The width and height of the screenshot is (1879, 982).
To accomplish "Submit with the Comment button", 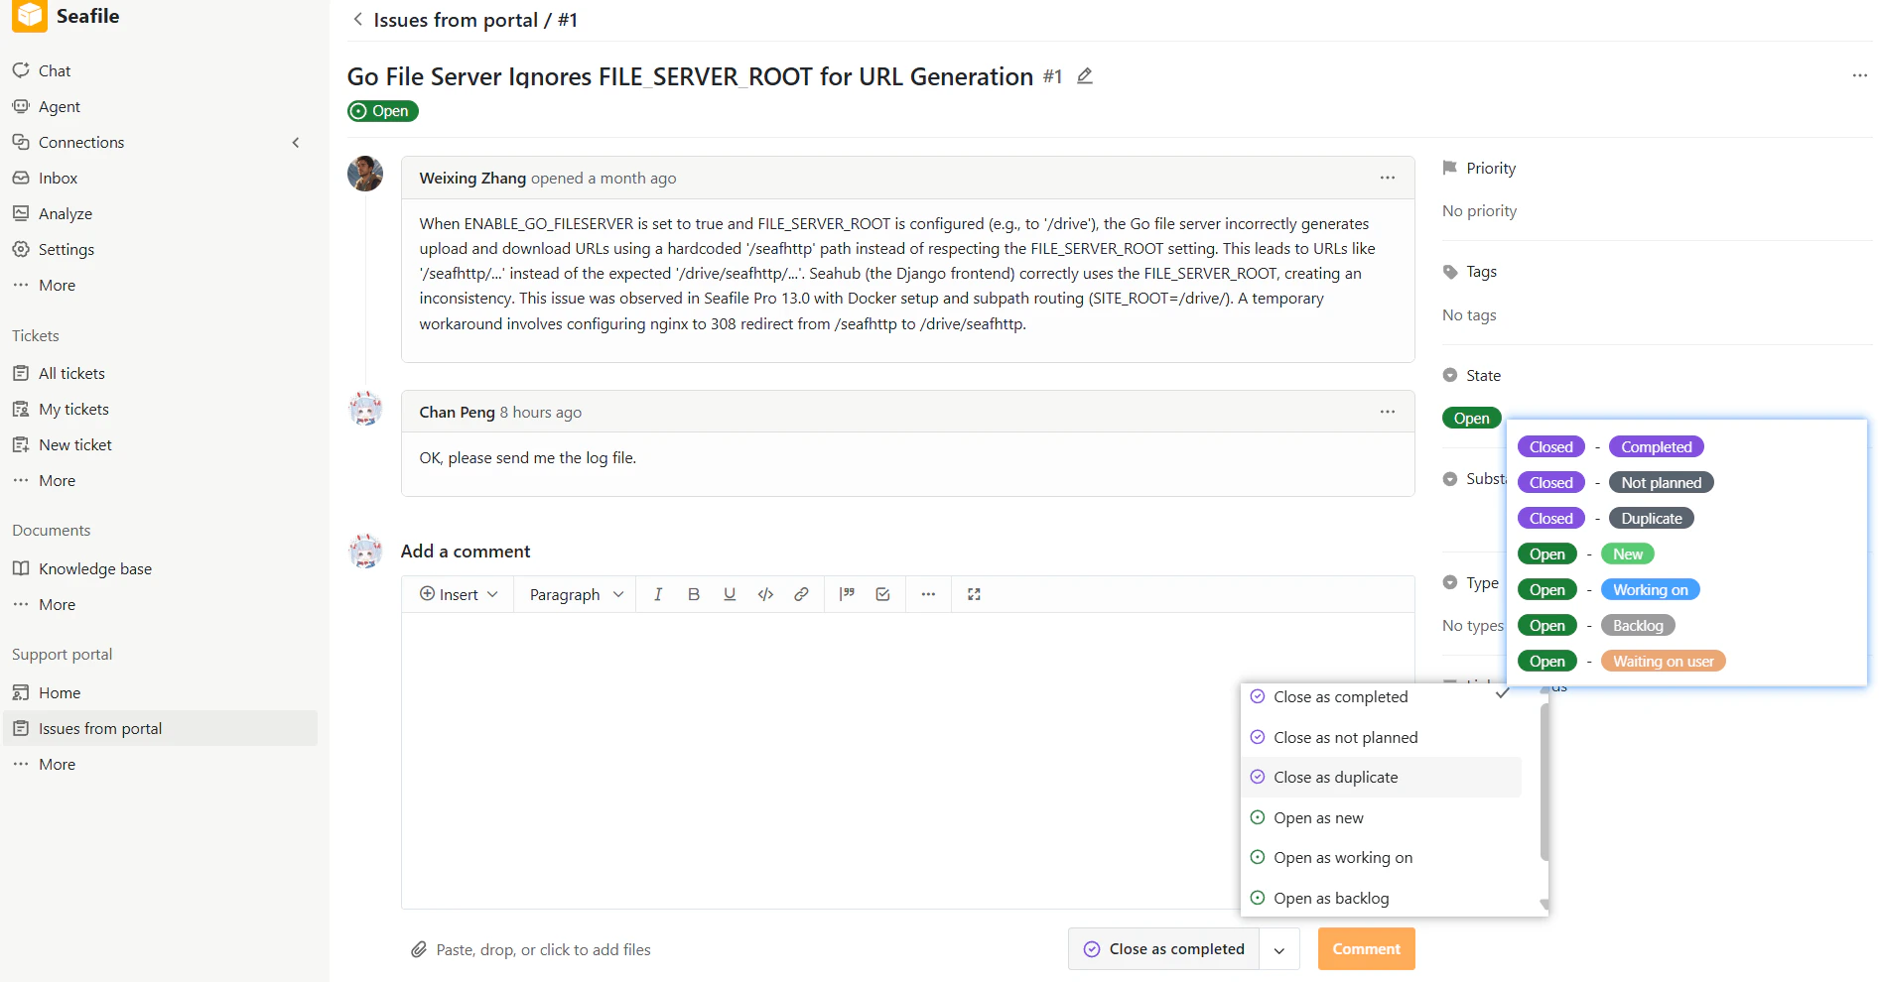I will tap(1366, 949).
